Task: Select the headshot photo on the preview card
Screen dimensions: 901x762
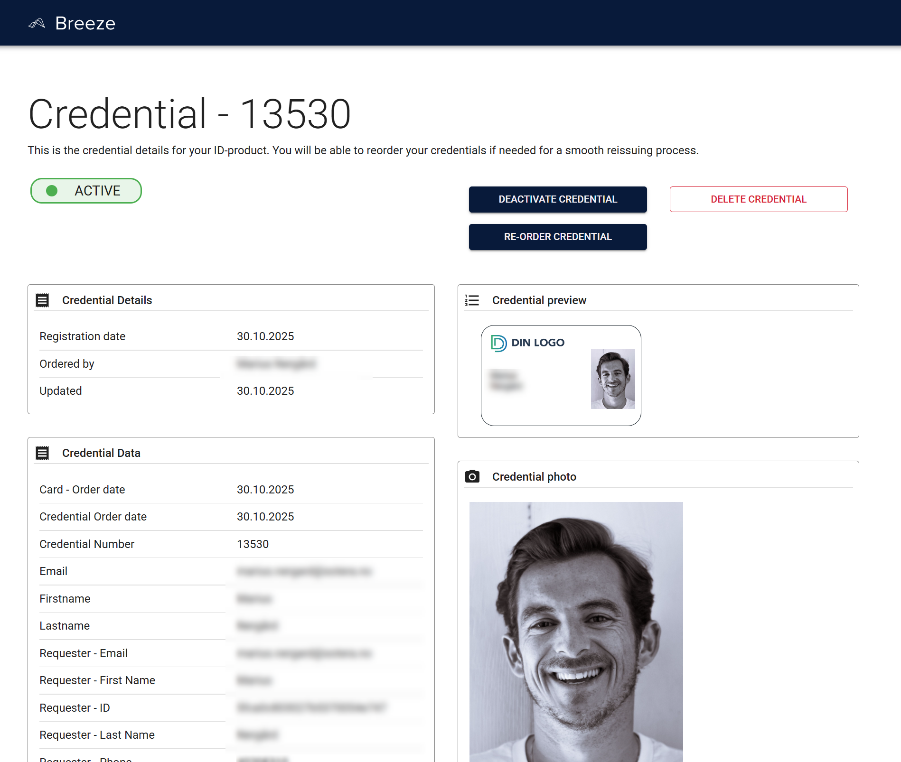Action: [x=613, y=379]
